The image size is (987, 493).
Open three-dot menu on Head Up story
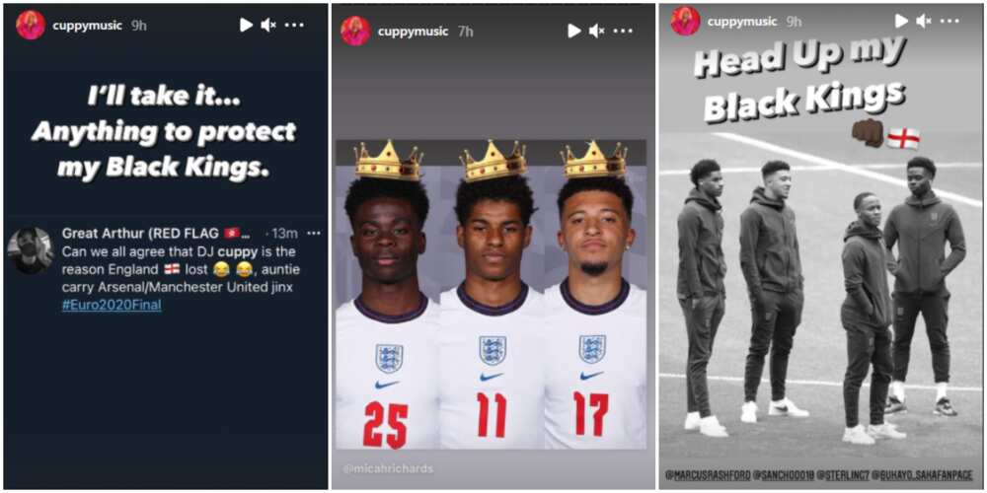pyautogui.click(x=950, y=21)
